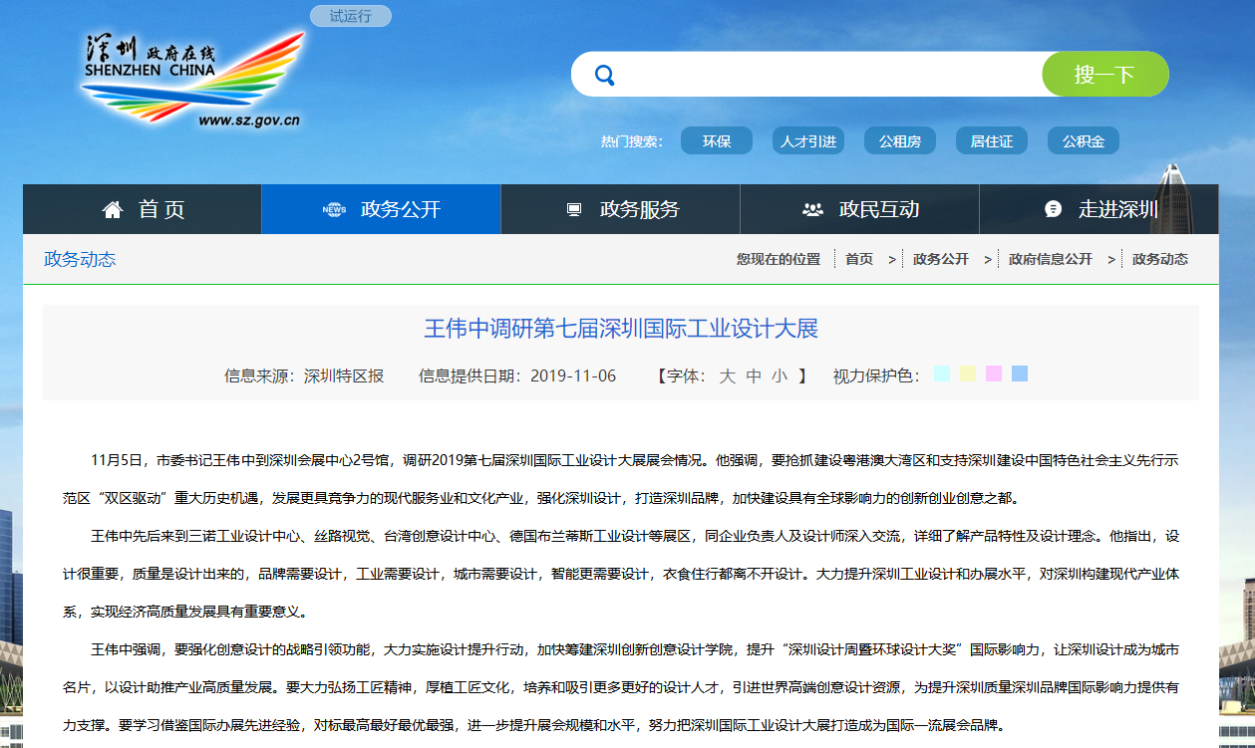Open 政府信息公开 breadcrumb link

(x=1050, y=259)
